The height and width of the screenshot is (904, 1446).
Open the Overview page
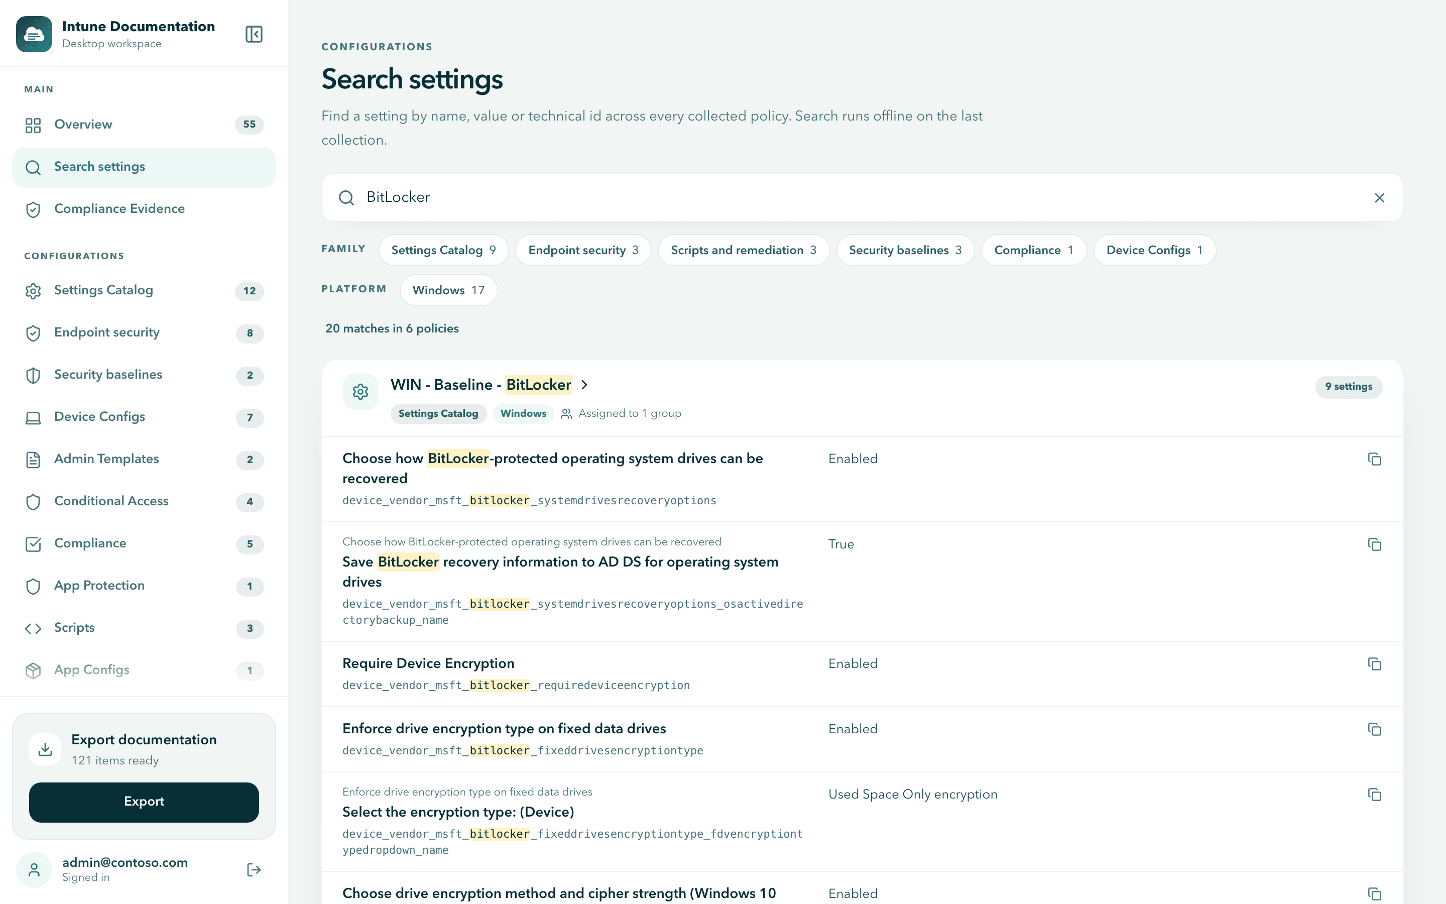[x=144, y=125]
